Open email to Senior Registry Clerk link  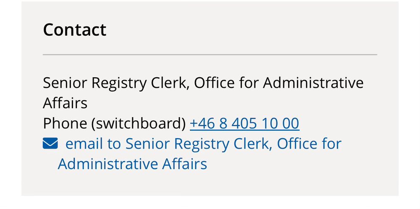[192, 154]
